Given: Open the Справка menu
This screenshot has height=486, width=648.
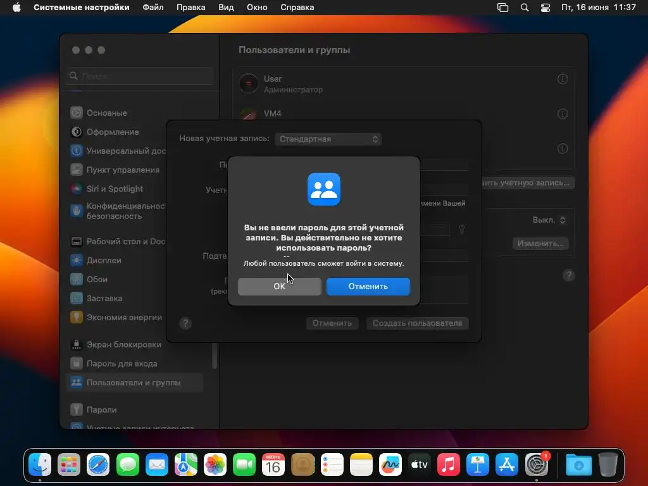Looking at the screenshot, I should (x=297, y=8).
